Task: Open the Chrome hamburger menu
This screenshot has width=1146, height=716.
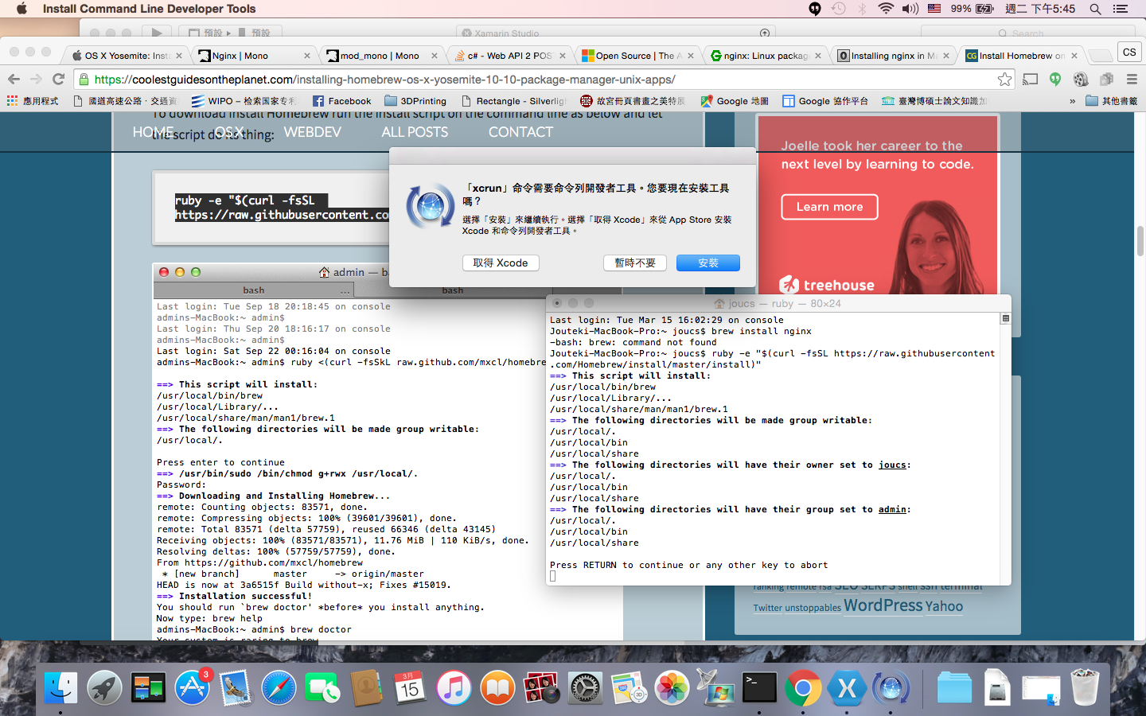Action: point(1132,79)
